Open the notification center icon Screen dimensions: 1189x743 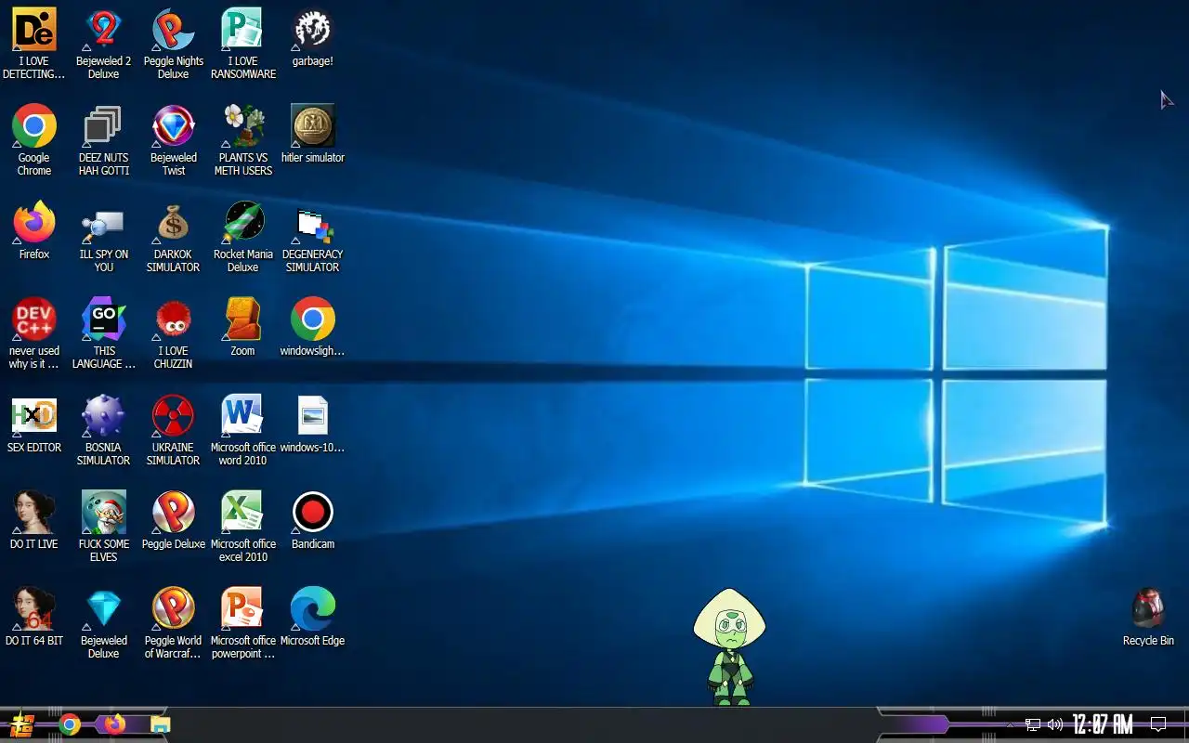click(x=1158, y=724)
